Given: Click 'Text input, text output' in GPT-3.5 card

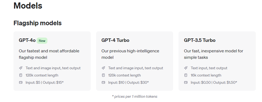Looking at the screenshot, I should pos(209,68).
